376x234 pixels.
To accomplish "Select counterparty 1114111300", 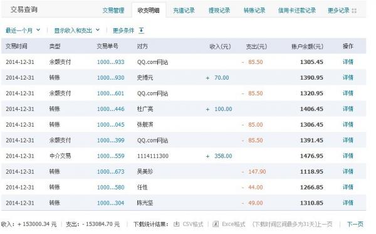I will [x=153, y=156].
